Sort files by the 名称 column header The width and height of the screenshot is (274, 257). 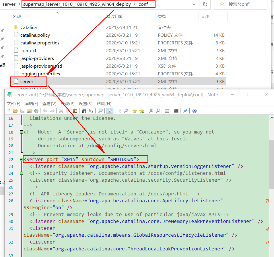click(17, 17)
